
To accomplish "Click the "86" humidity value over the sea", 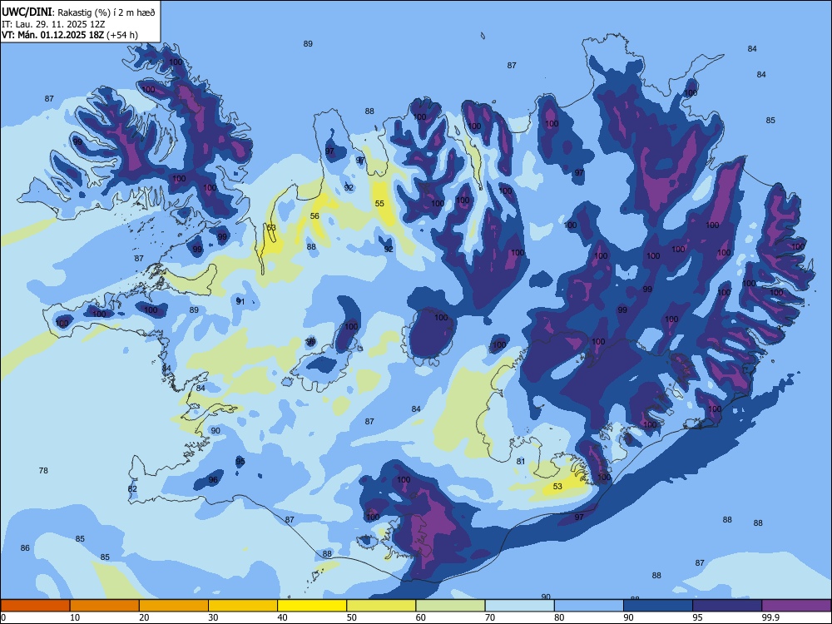I will pos(25,548).
